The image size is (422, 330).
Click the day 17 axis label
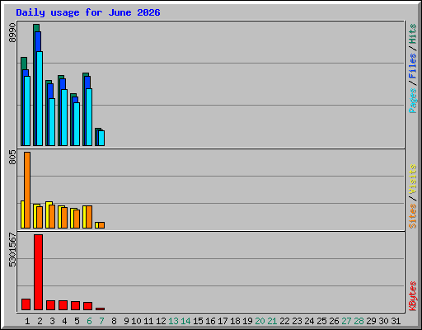pos(223,321)
